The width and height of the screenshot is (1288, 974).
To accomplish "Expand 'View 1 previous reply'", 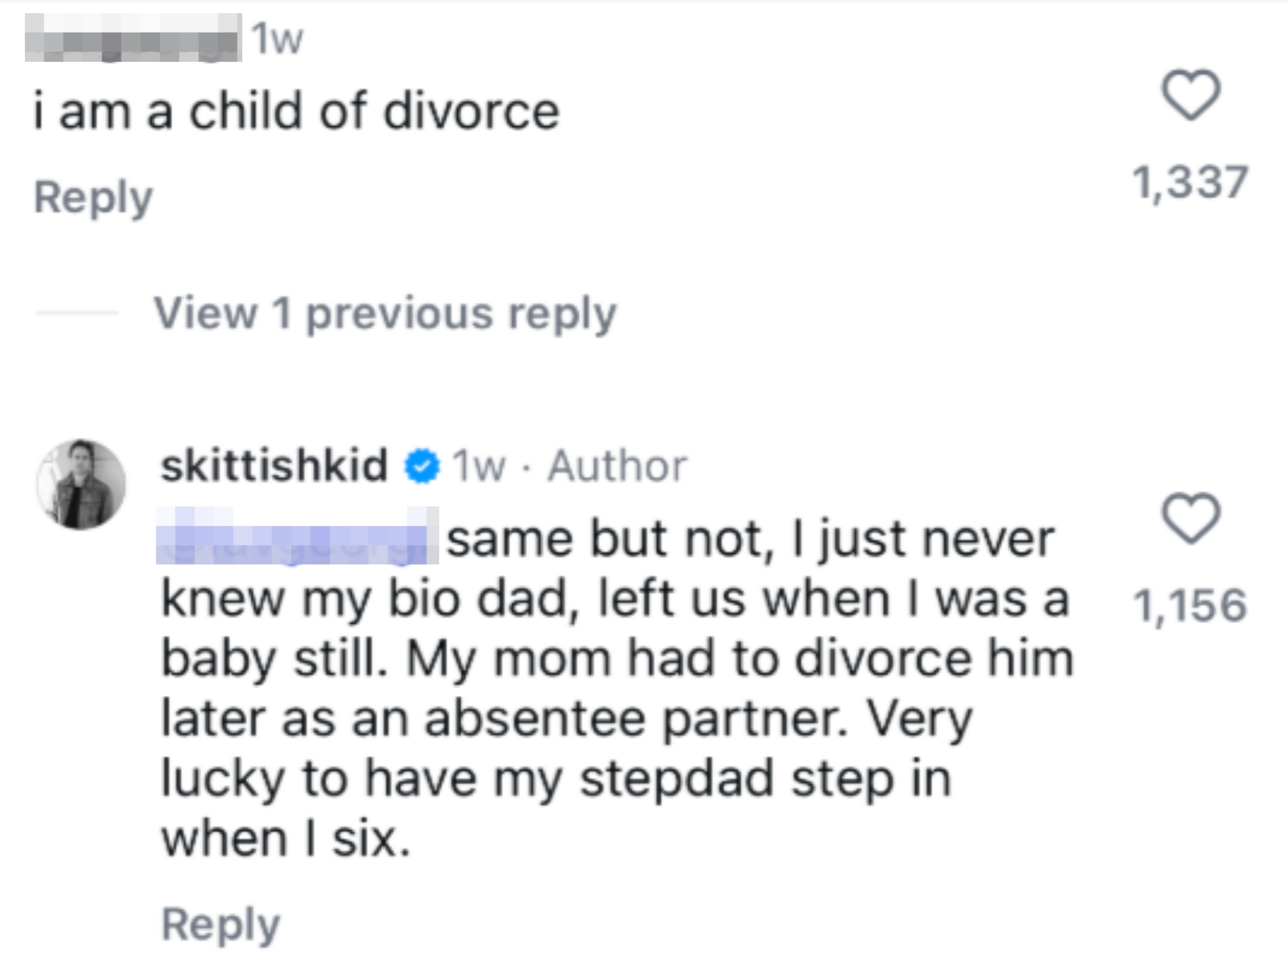I will (x=385, y=314).
